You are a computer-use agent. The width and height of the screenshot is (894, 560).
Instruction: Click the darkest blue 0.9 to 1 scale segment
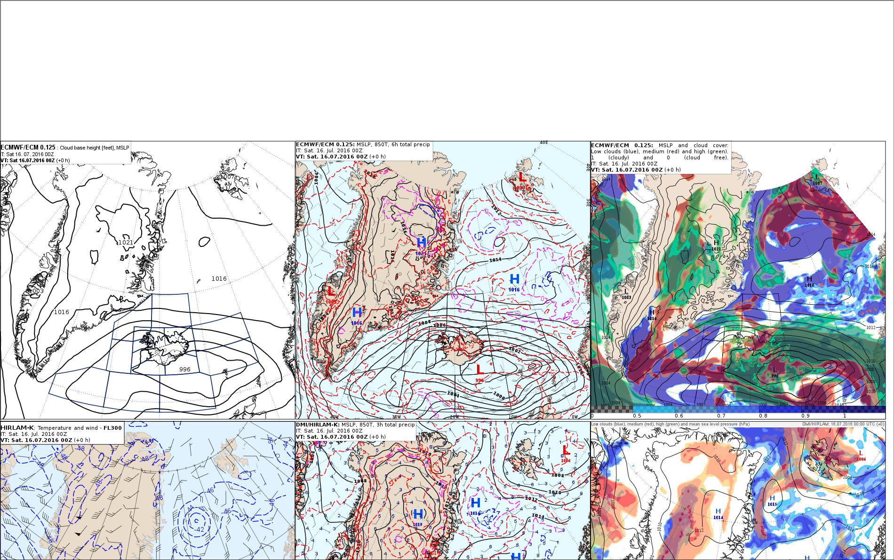pos(822,410)
